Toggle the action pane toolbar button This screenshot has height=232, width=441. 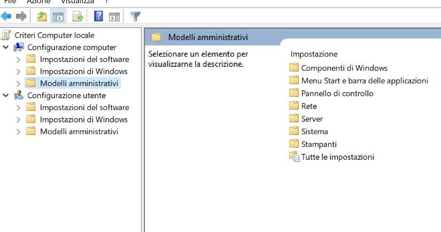(x=114, y=17)
